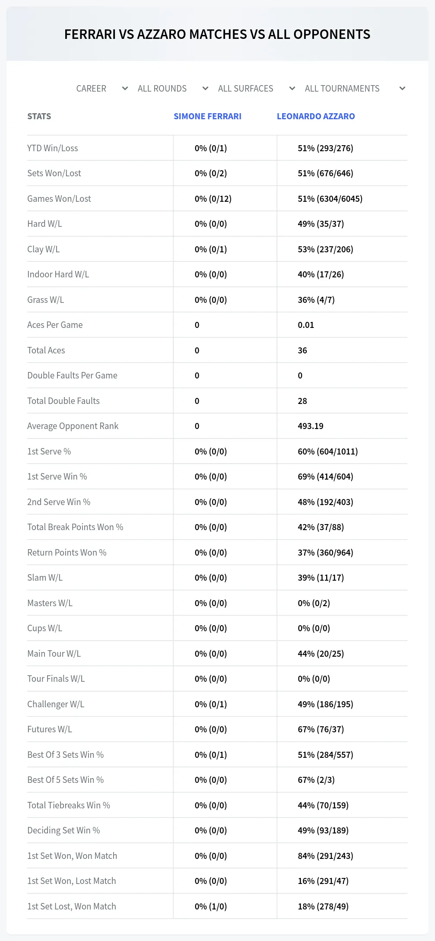The width and height of the screenshot is (435, 941).
Task: Click the Clay W/L stat label
Action: pyautogui.click(x=44, y=249)
